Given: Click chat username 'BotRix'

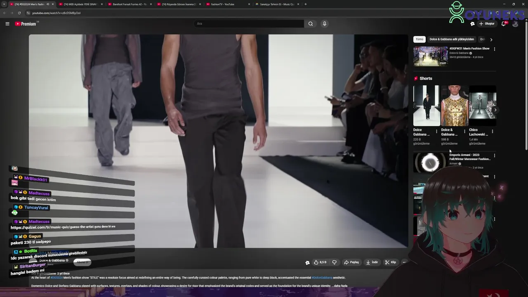Looking at the screenshot, I should coord(31,251).
